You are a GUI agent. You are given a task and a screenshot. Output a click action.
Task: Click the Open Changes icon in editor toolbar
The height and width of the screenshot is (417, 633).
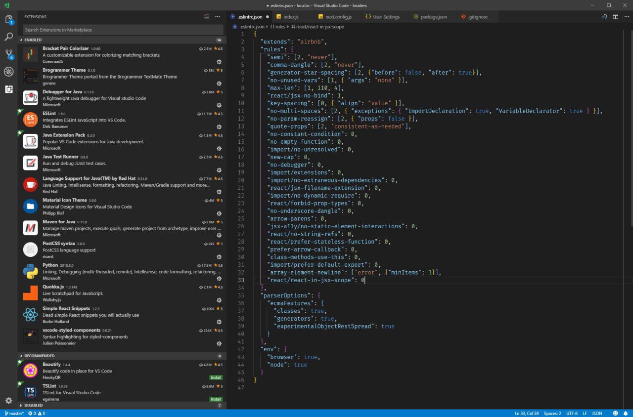pyautogui.click(x=604, y=17)
